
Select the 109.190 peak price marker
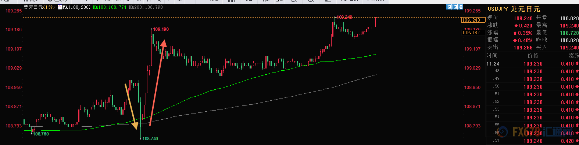[160, 29]
